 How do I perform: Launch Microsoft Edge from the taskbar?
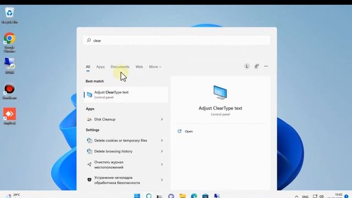194,196
